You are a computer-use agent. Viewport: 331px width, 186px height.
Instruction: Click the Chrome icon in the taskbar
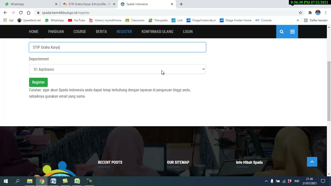tap(42, 181)
